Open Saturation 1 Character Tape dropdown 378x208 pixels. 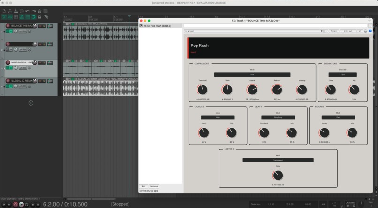tap(342, 75)
